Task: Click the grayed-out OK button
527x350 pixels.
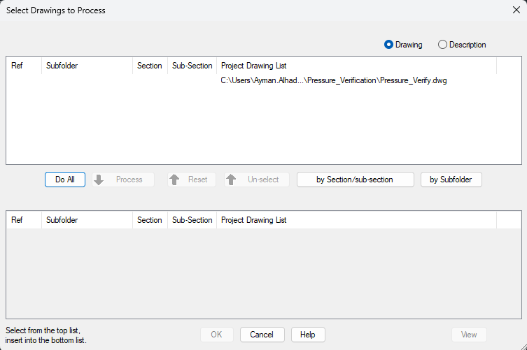Action: (217, 335)
